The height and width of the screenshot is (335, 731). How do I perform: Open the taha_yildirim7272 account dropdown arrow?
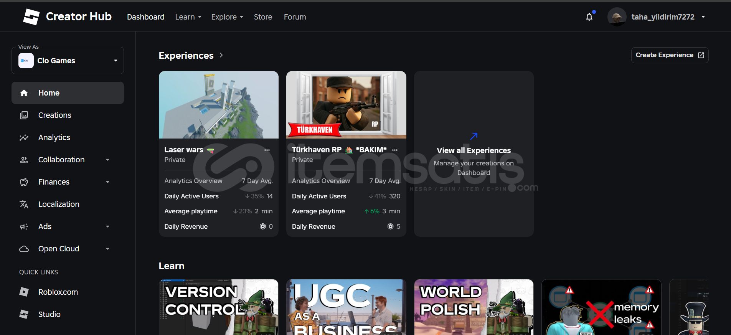pyautogui.click(x=703, y=17)
